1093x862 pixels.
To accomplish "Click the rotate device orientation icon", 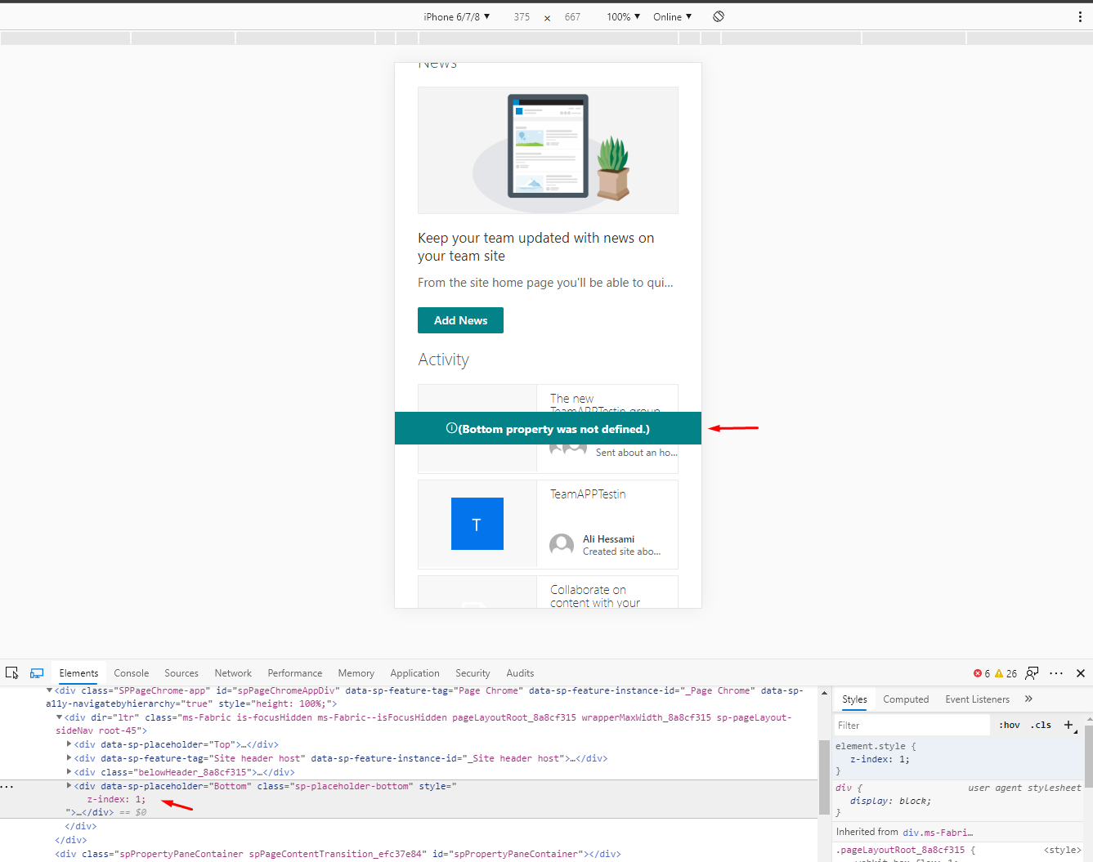I will (x=718, y=16).
